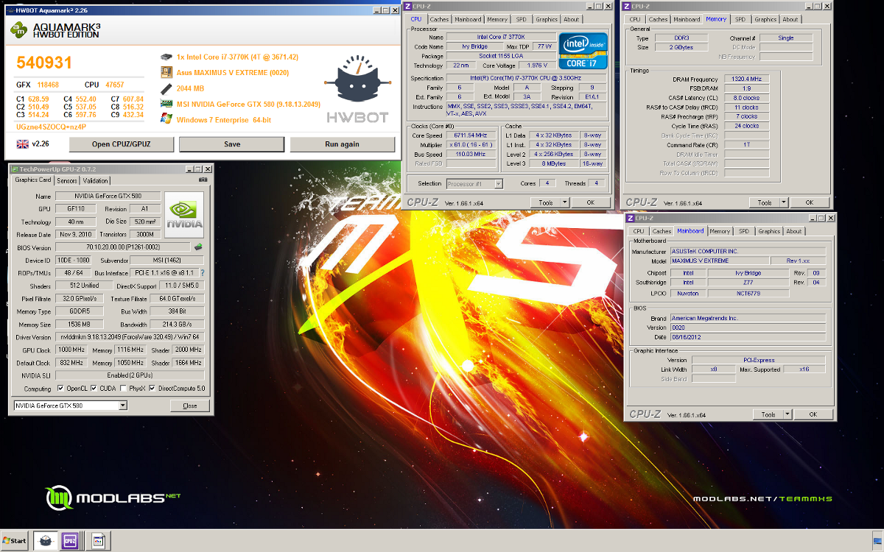Open the SPD tab in CPU-Z Memory window
Viewport: 884px width, 552px height.
pos(740,19)
